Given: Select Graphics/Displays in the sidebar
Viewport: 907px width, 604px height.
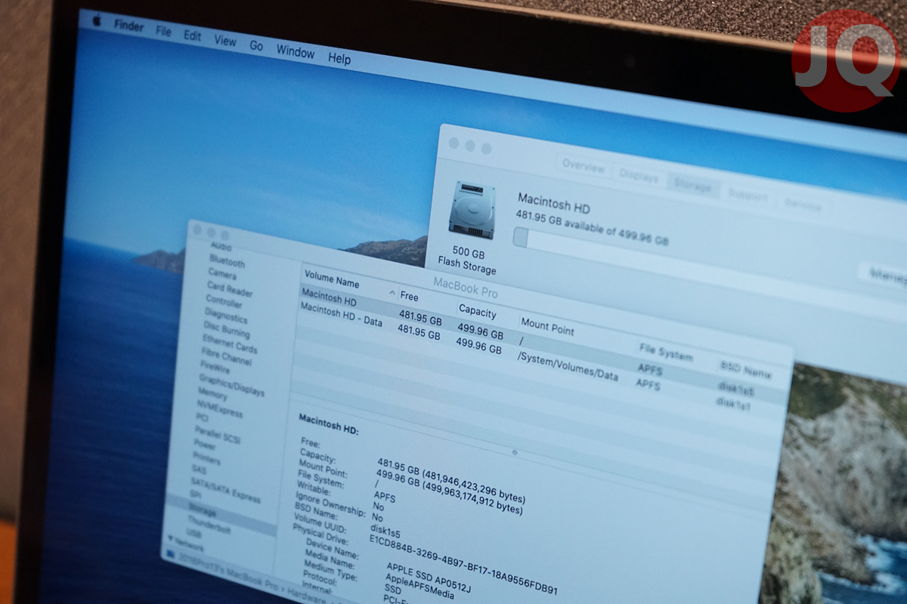Looking at the screenshot, I should [231, 385].
